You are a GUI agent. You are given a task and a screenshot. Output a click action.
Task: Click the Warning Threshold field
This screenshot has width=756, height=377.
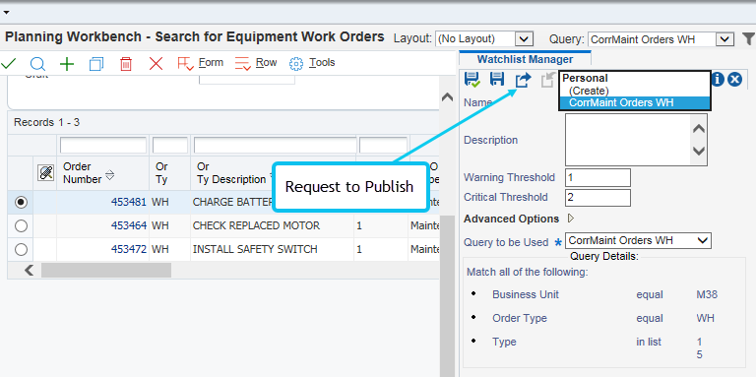point(598,177)
